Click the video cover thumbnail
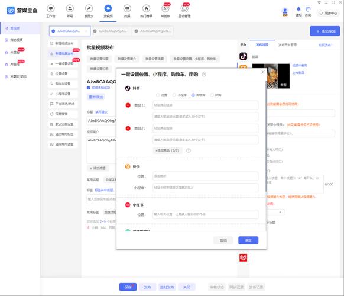Screen dimensions: 344x296 pos(278,76)
